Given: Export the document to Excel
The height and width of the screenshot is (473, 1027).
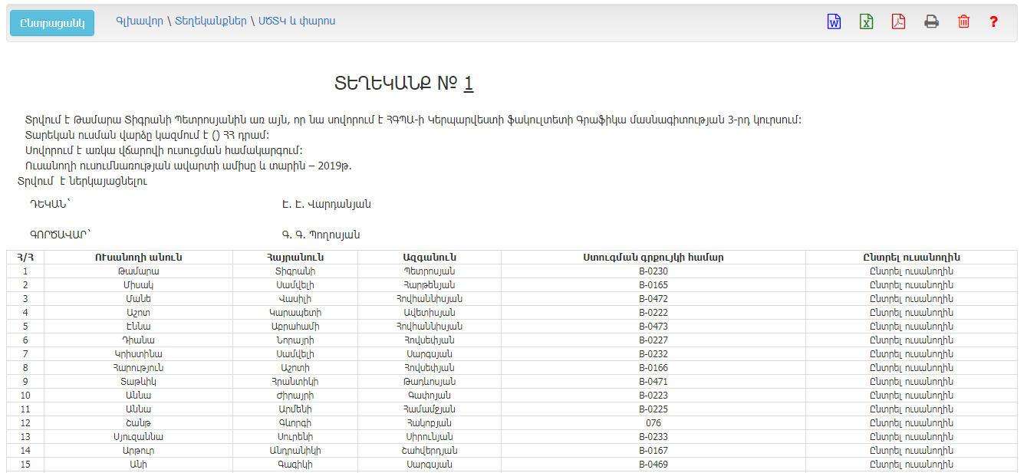Looking at the screenshot, I should (x=866, y=22).
